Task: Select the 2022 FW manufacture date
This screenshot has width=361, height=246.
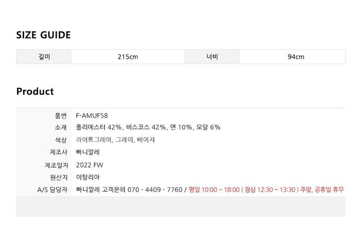Action: coord(89,165)
